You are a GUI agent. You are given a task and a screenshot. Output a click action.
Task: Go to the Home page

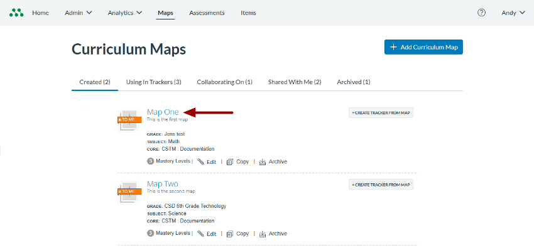41,13
